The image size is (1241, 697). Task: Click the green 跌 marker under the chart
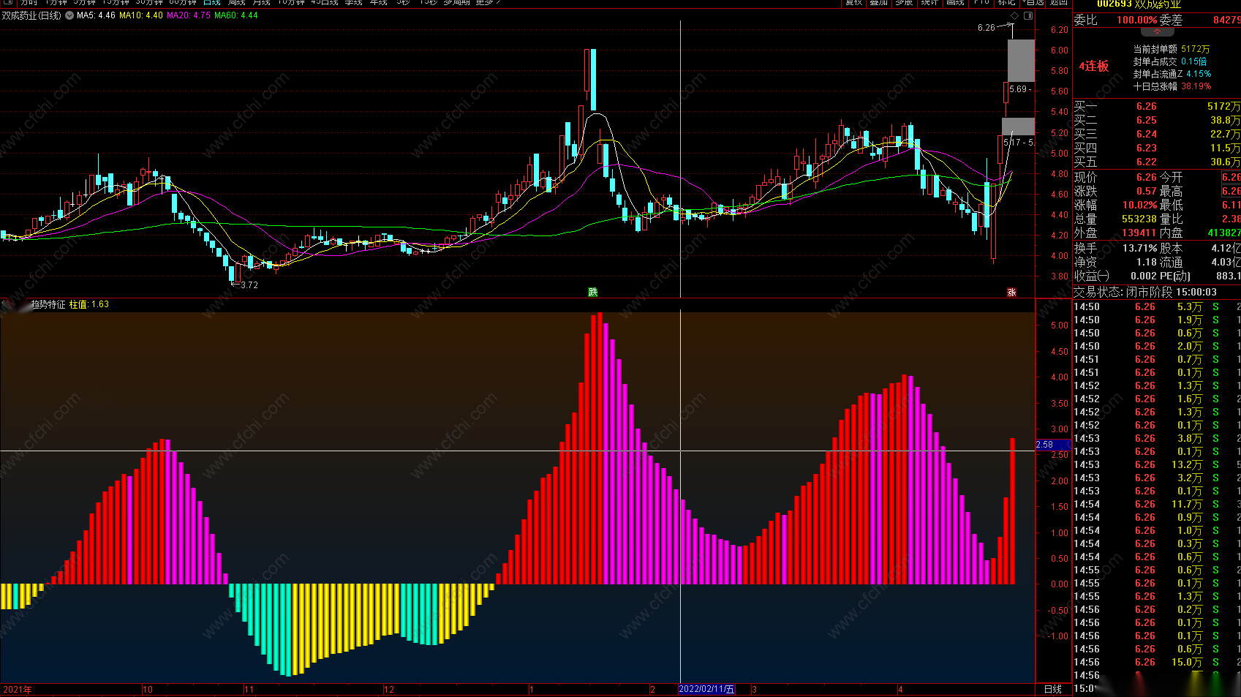pos(593,292)
